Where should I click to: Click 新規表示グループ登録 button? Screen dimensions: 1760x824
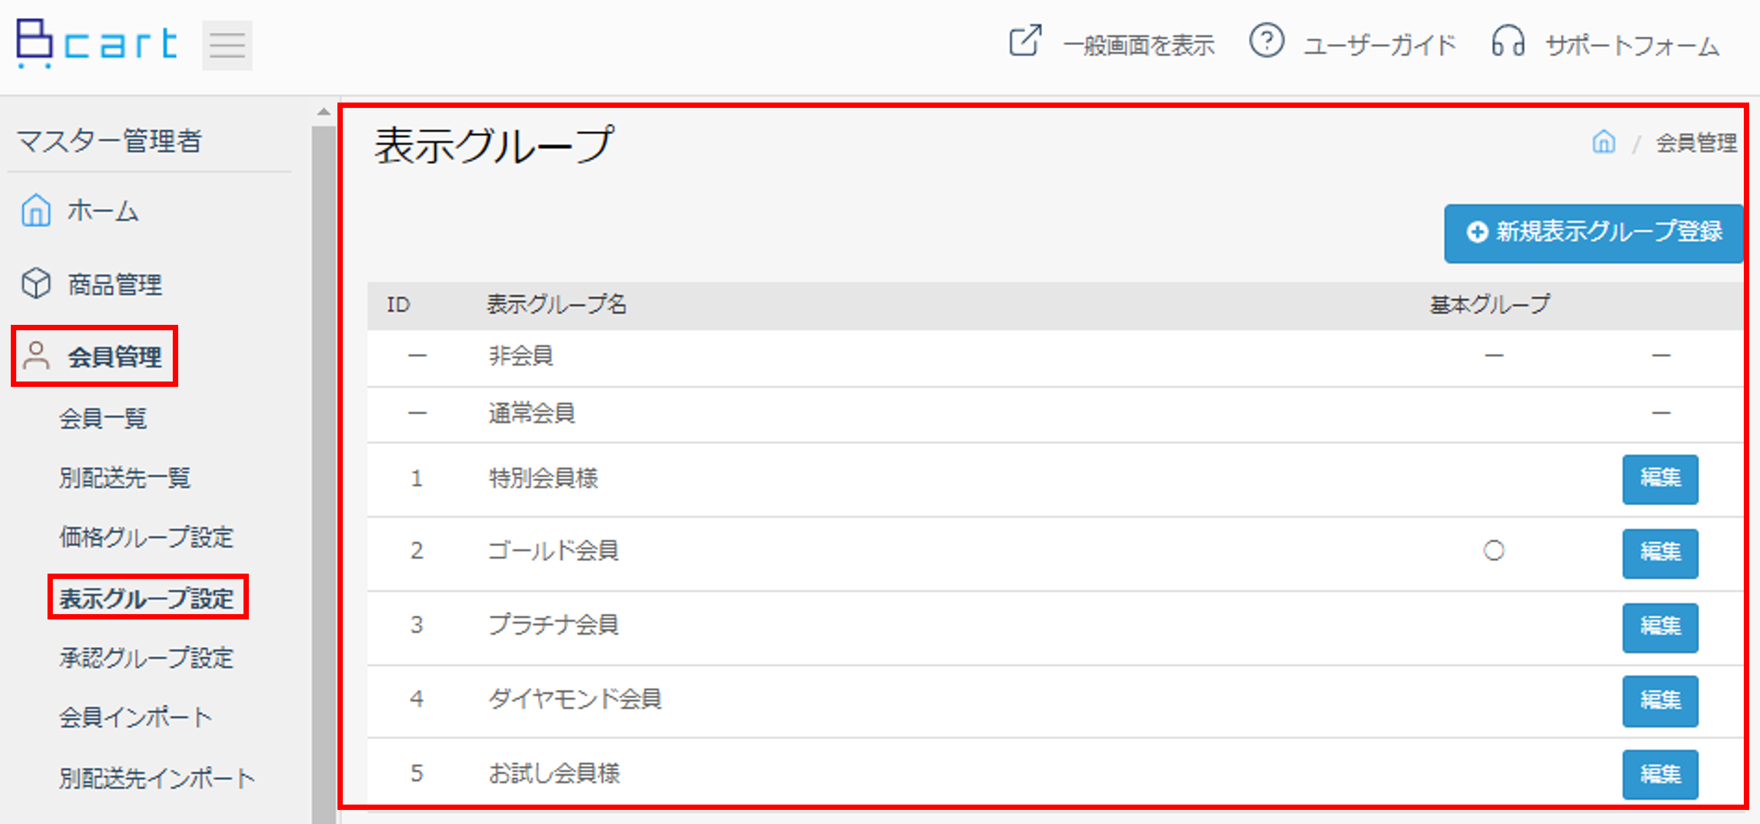point(1593,233)
